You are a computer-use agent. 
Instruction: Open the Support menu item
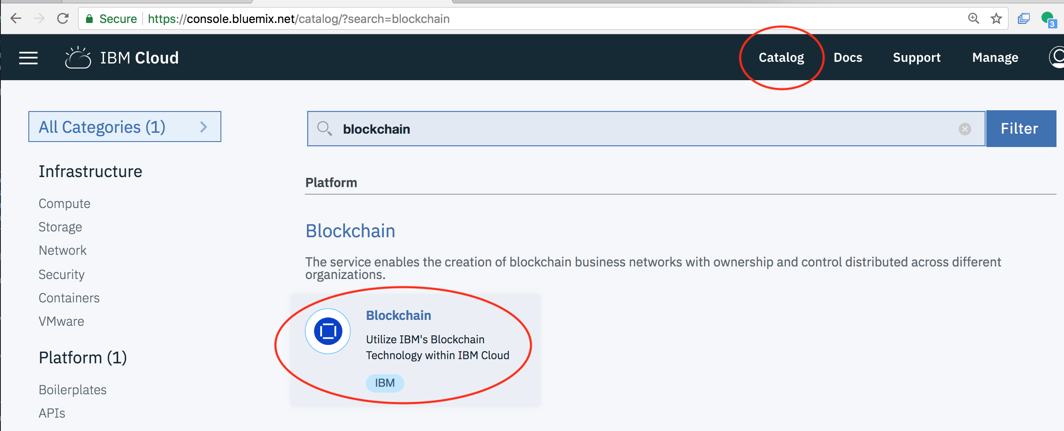(917, 58)
